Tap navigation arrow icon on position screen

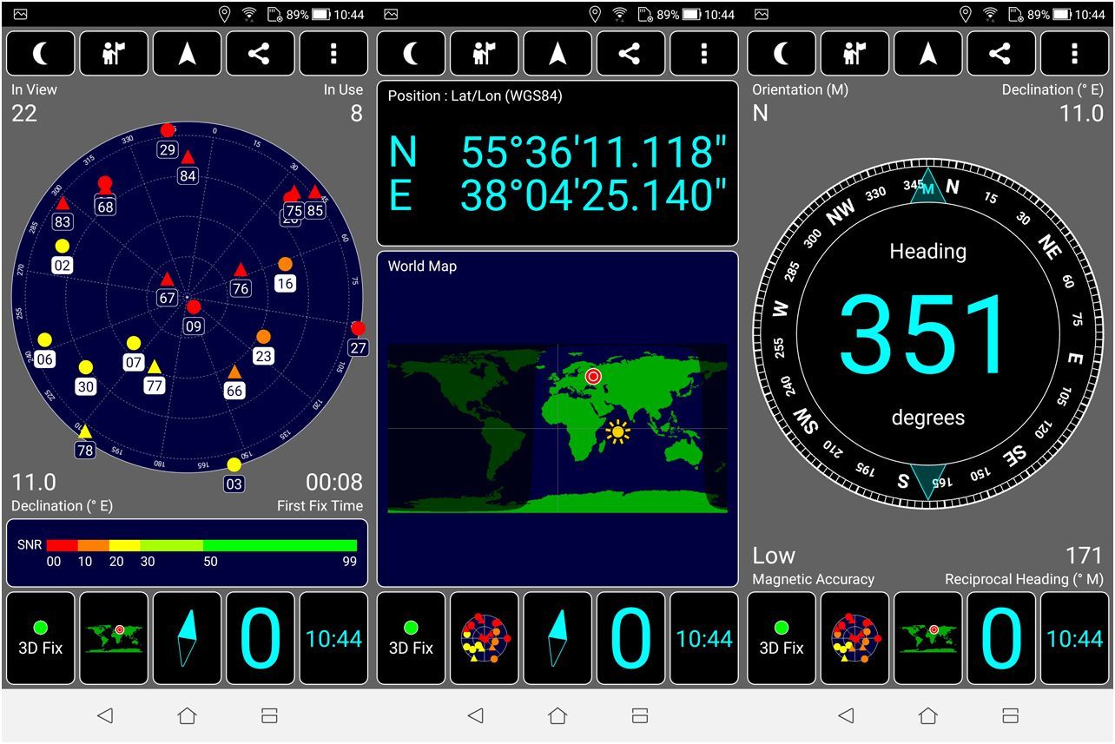pyautogui.click(x=557, y=54)
